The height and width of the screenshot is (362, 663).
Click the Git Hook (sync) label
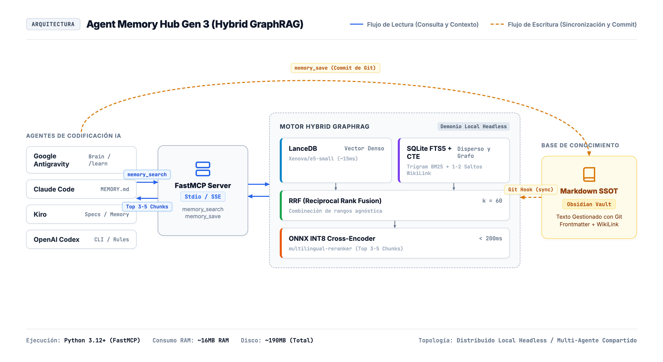[x=530, y=190]
